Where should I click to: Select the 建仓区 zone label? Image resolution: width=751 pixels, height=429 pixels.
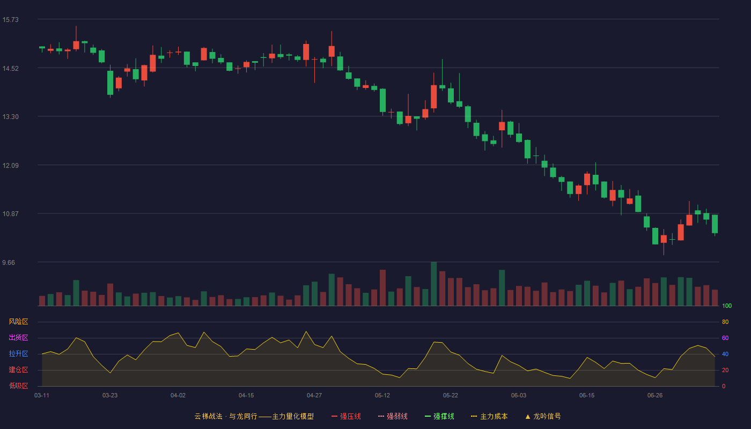coord(18,370)
